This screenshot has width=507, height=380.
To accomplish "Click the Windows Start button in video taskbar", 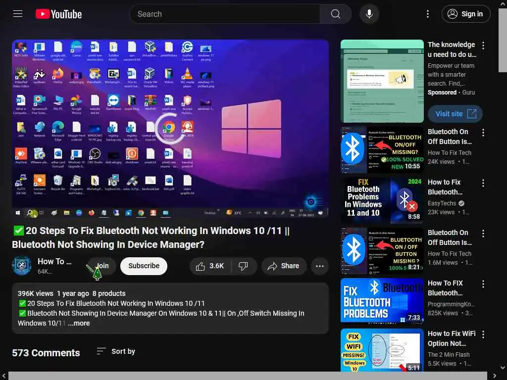I will pos(18,213).
